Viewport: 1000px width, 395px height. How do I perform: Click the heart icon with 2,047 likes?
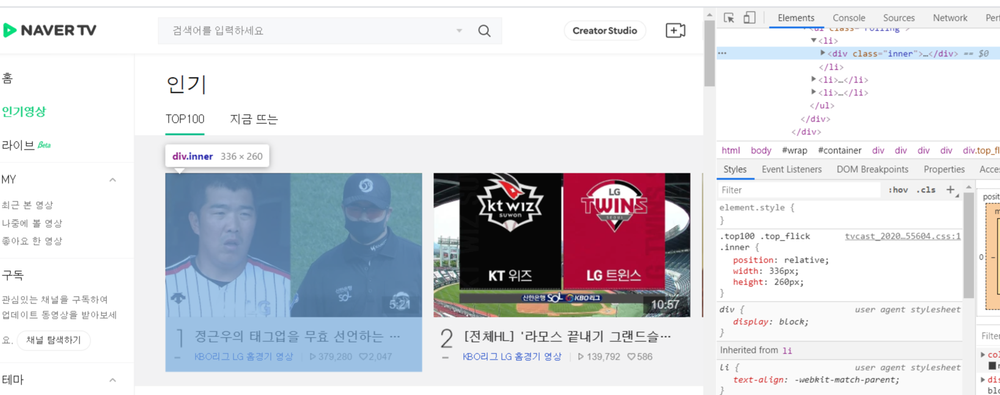pos(363,357)
